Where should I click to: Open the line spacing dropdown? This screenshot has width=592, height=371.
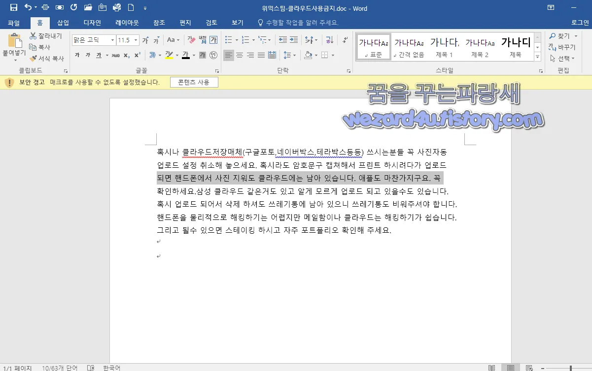289,55
